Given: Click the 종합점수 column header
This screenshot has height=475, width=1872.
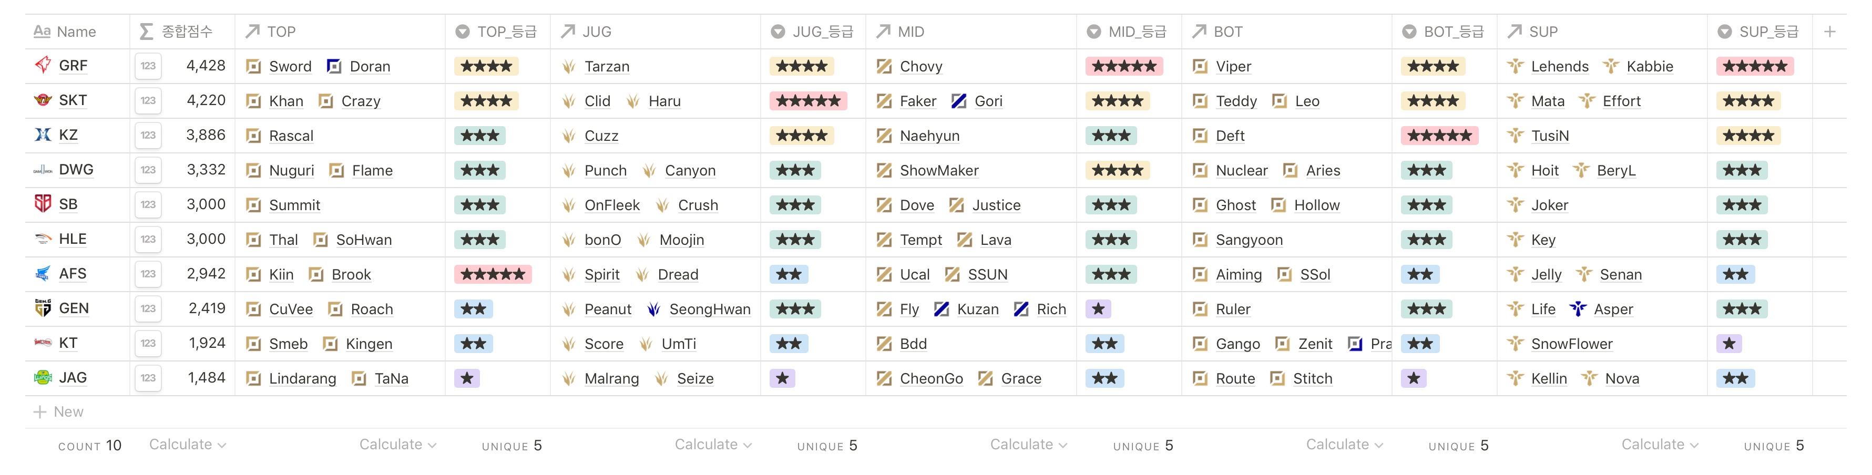Looking at the screenshot, I should point(186,32).
